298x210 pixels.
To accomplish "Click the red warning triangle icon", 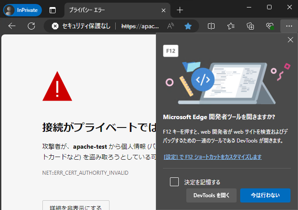I will [57, 86].
